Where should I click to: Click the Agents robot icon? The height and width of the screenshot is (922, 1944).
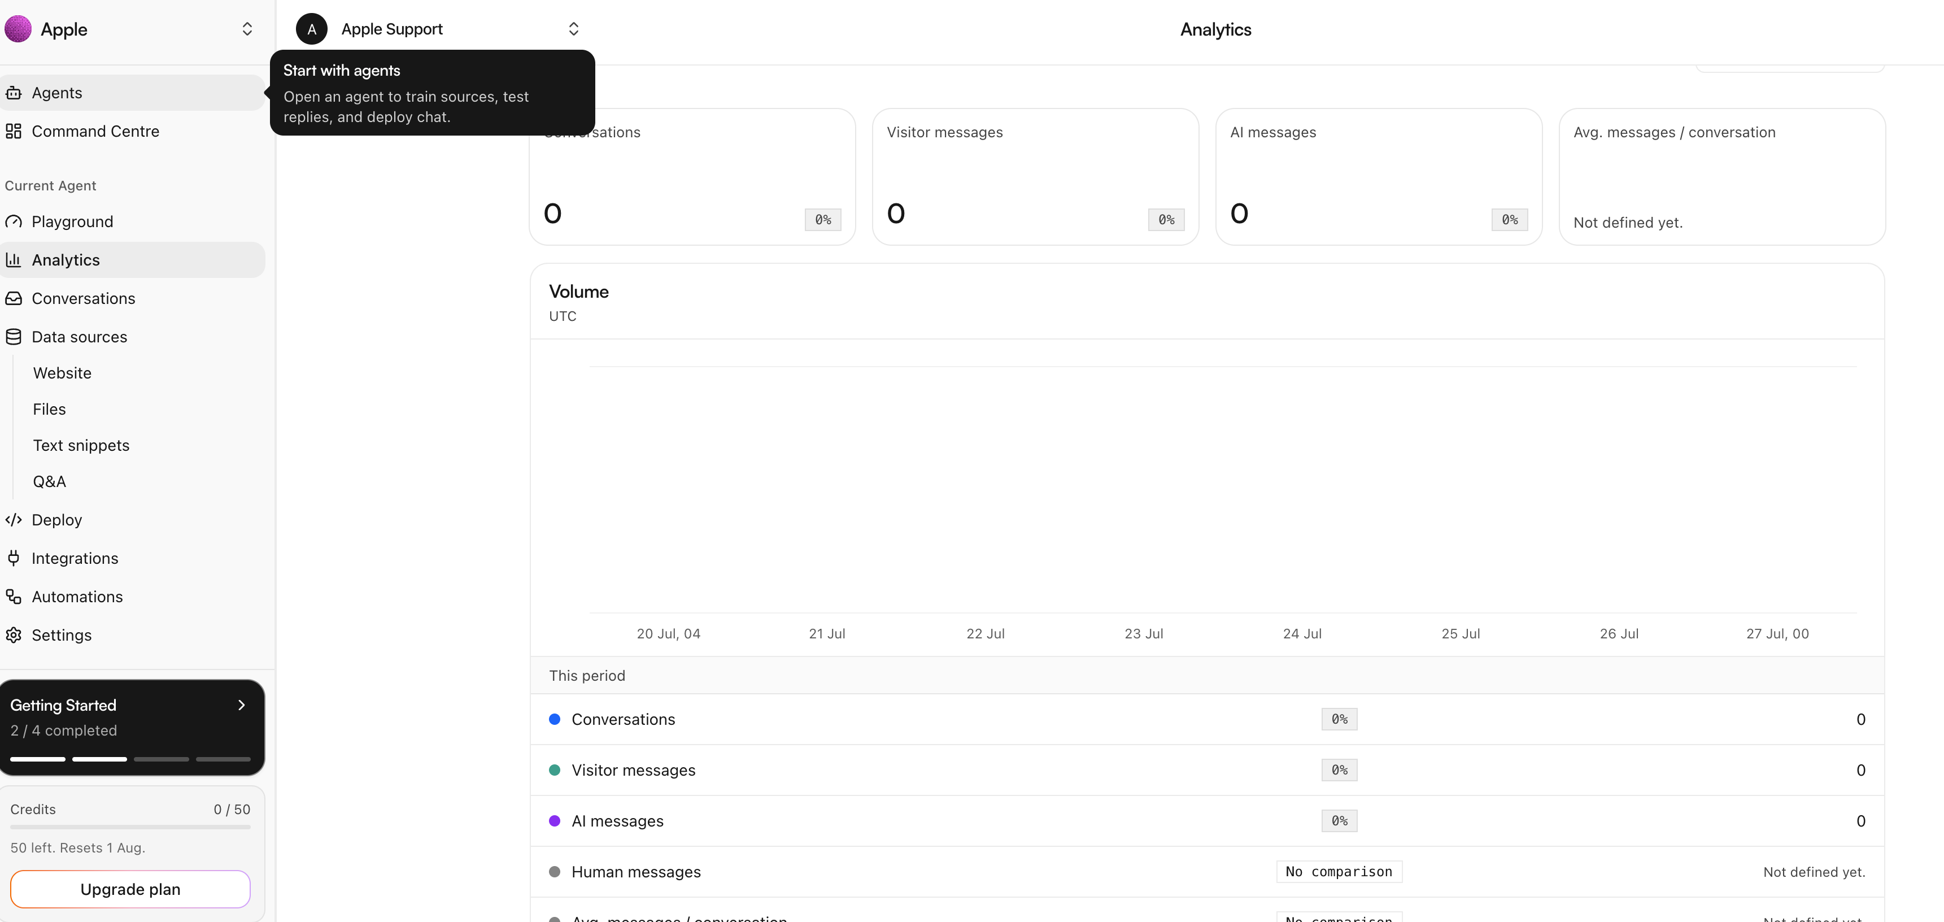(x=14, y=93)
